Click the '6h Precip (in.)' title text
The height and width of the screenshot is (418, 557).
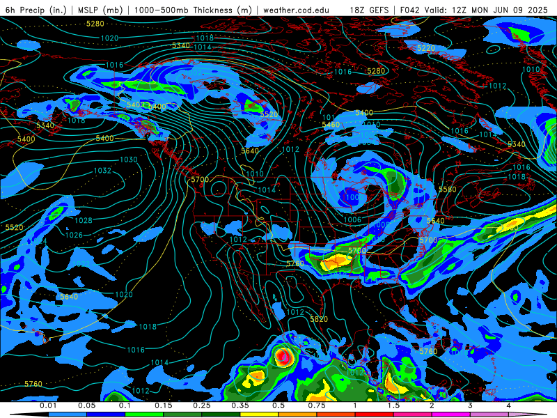pos(36,10)
